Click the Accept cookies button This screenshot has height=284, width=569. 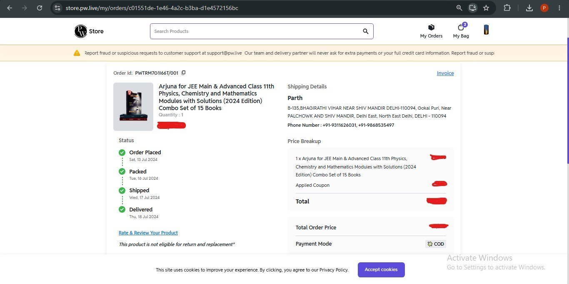coord(381,270)
